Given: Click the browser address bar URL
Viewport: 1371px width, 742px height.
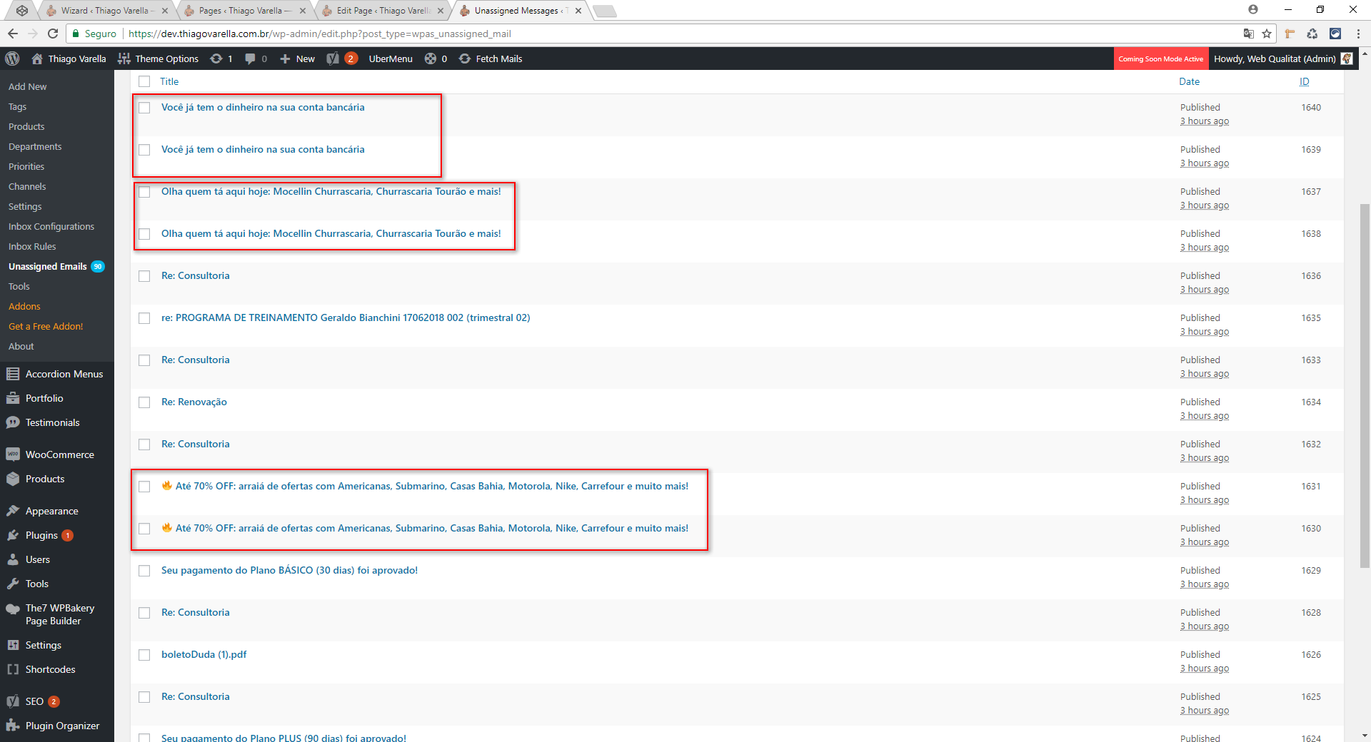Looking at the screenshot, I should point(320,34).
